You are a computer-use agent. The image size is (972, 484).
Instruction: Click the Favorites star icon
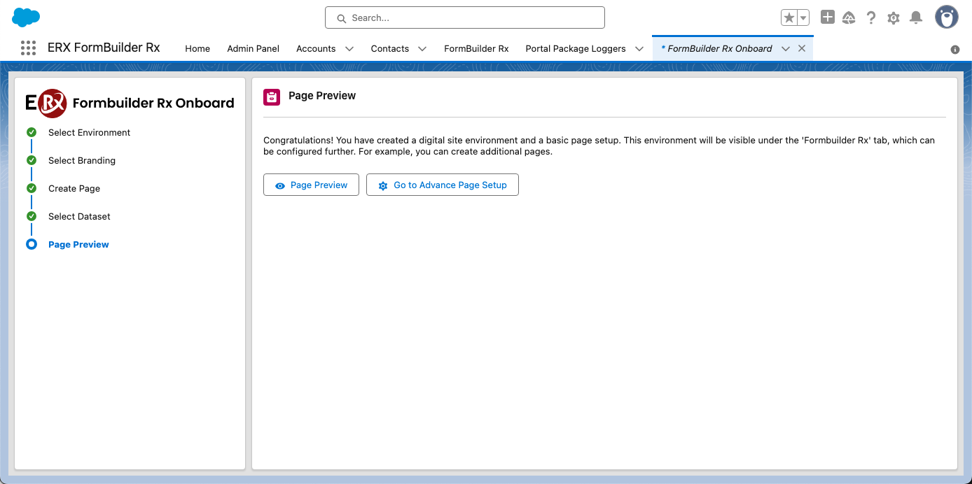pyautogui.click(x=789, y=18)
